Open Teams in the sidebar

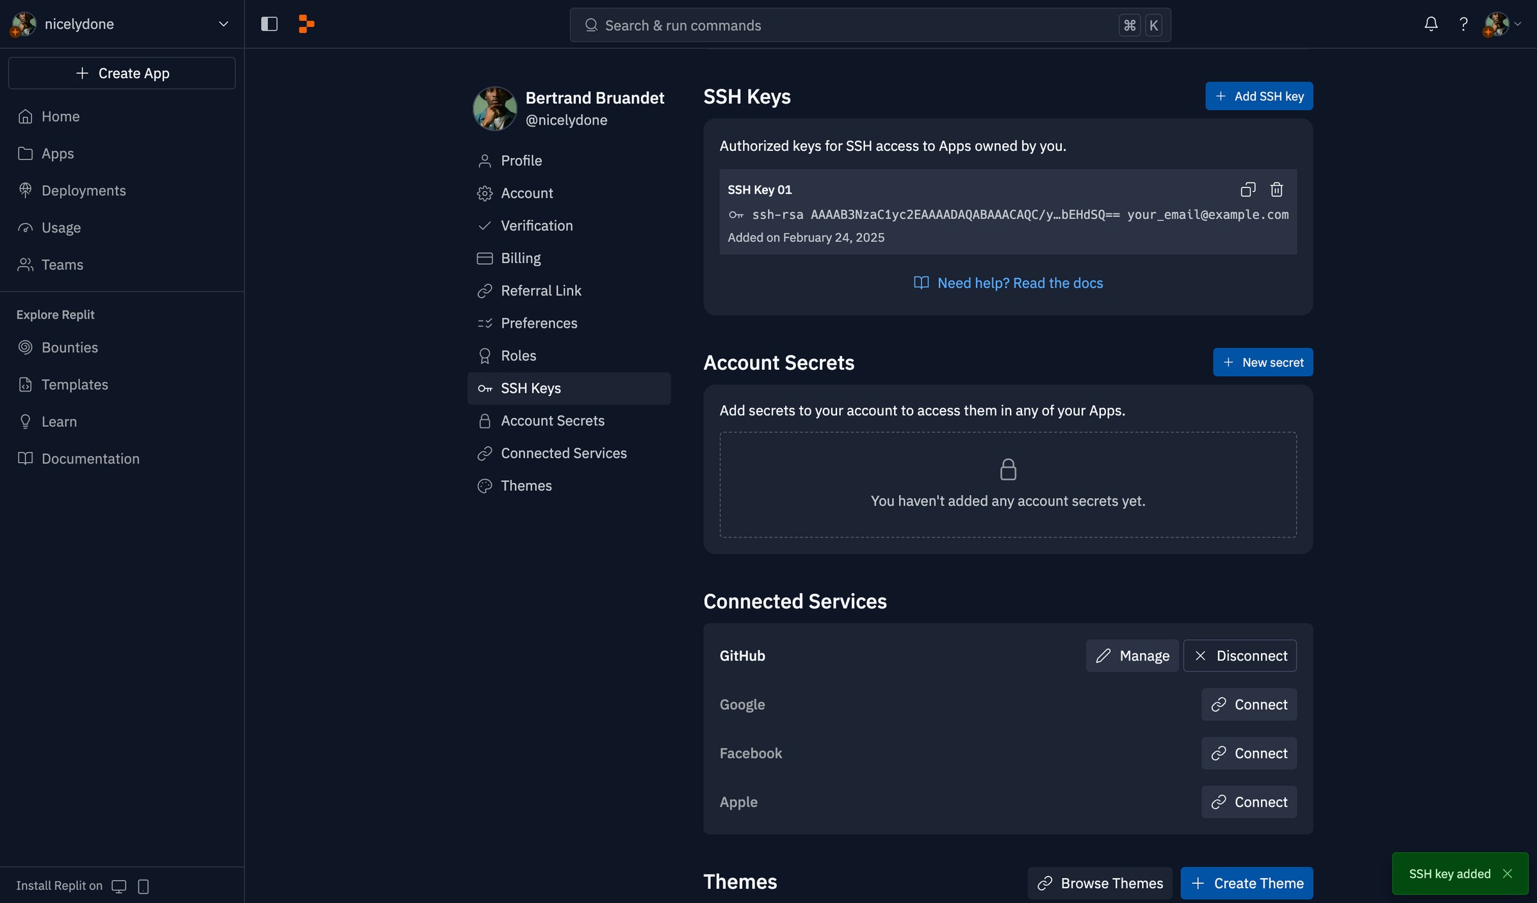click(x=122, y=265)
